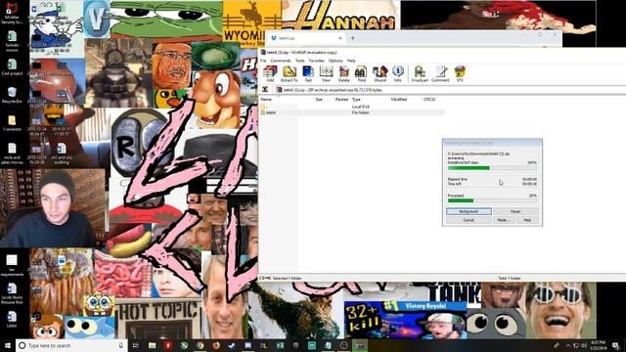Open the Recycle Bin desktop icon
626x352 pixels.
12,96
